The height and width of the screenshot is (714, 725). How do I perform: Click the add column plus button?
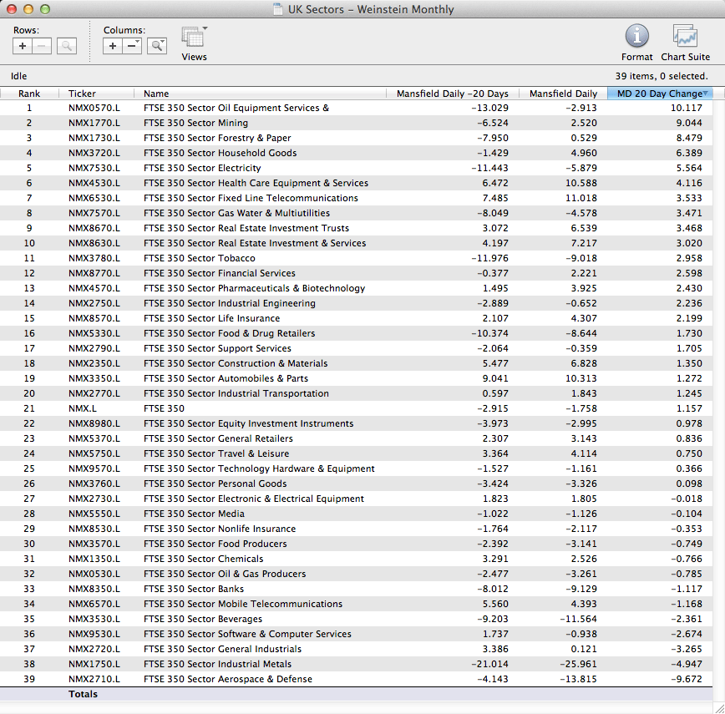(x=113, y=47)
